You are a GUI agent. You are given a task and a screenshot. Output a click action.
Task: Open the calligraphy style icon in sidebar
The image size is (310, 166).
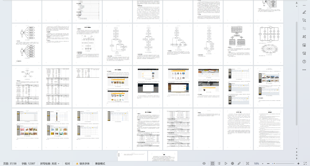click(x=304, y=45)
